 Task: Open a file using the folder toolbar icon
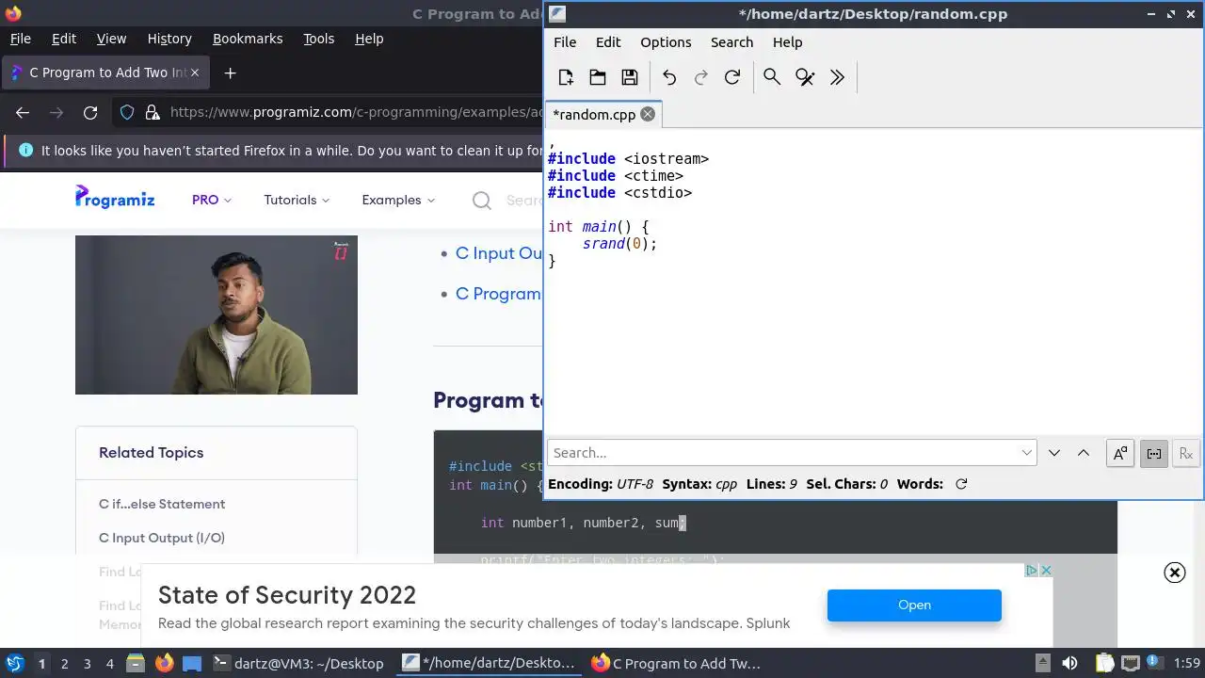pos(598,77)
